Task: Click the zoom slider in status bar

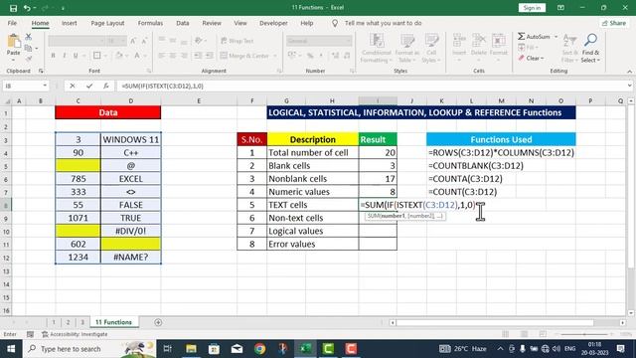Action: (584, 334)
